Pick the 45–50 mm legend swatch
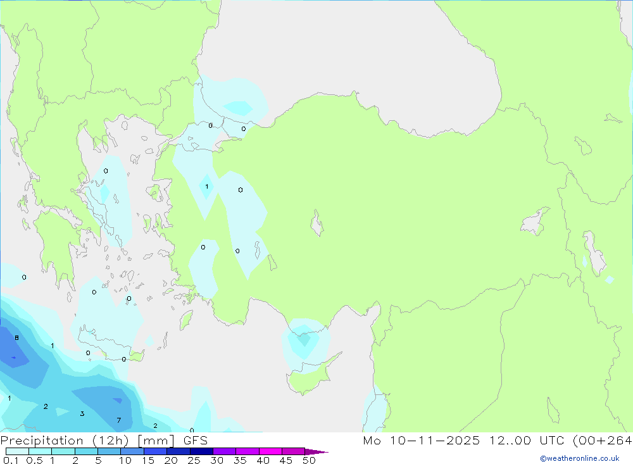The width and height of the screenshot is (633, 464). (294, 451)
